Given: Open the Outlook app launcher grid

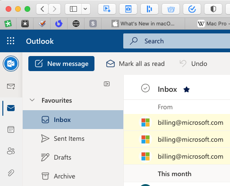Looking at the screenshot, I should pyautogui.click(x=10, y=41).
